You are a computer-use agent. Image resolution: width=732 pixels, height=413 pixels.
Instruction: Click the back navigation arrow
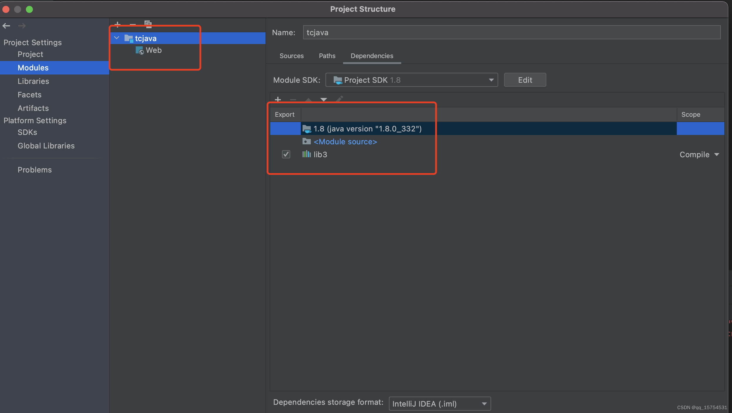coord(6,26)
